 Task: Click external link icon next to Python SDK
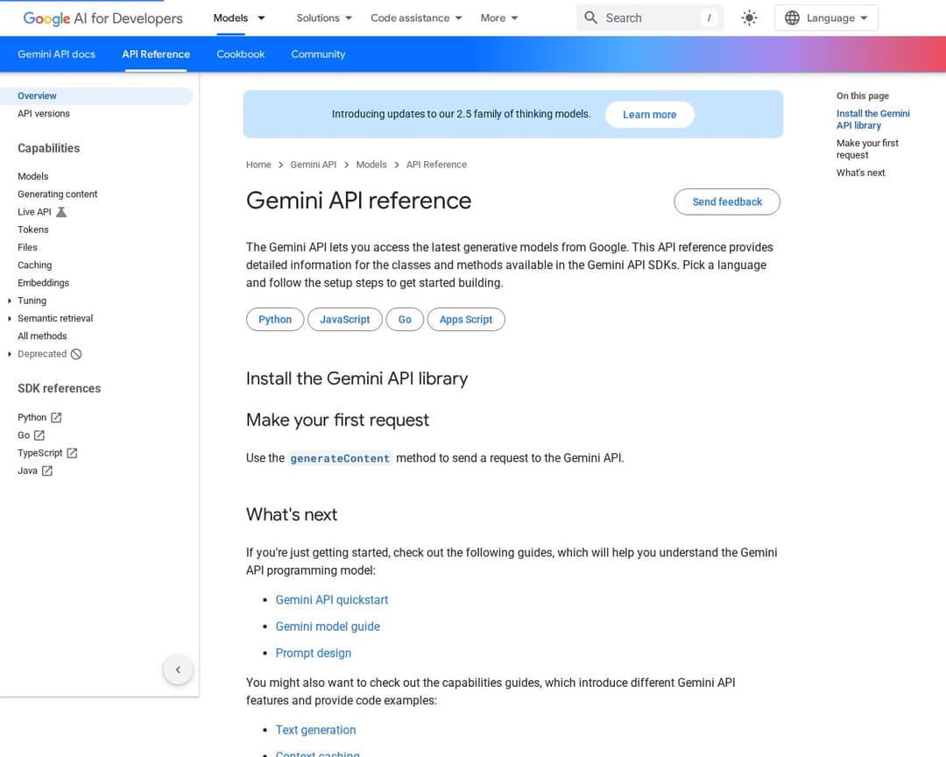[x=56, y=417]
